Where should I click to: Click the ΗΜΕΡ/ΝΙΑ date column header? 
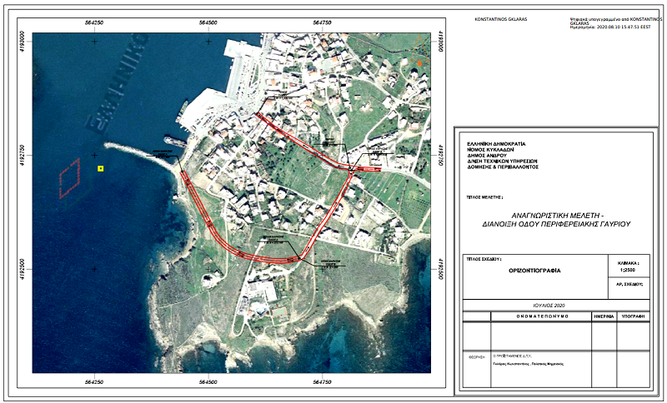pos(603,316)
